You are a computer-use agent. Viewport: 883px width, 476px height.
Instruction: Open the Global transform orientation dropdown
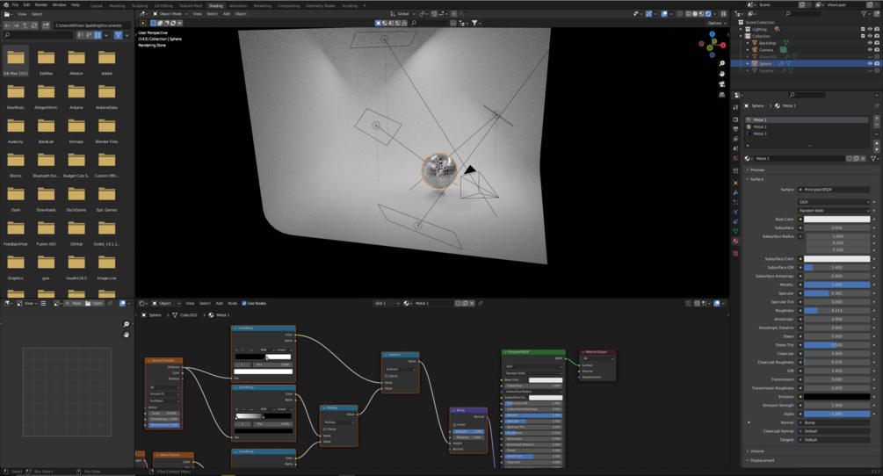[x=403, y=13]
